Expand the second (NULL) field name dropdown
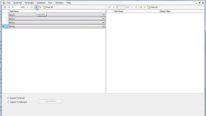The height and width of the screenshot is (116, 206). (x=104, y=19)
